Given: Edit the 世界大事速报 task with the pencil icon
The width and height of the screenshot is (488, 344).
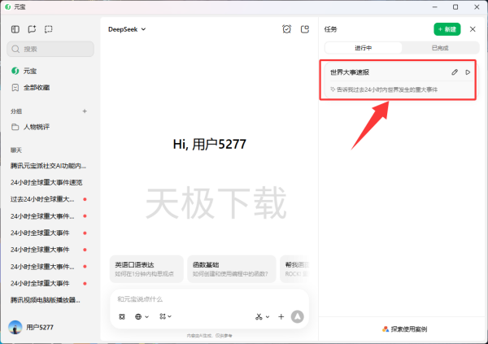Looking at the screenshot, I should coord(455,72).
